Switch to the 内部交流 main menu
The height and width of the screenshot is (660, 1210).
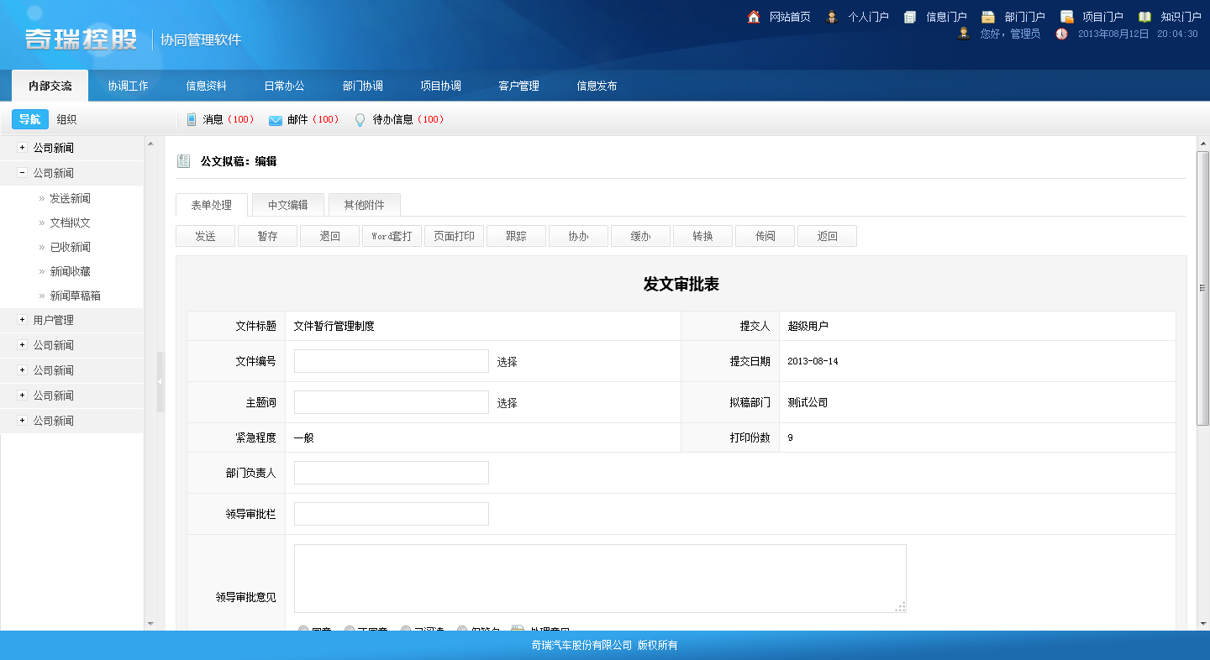50,86
